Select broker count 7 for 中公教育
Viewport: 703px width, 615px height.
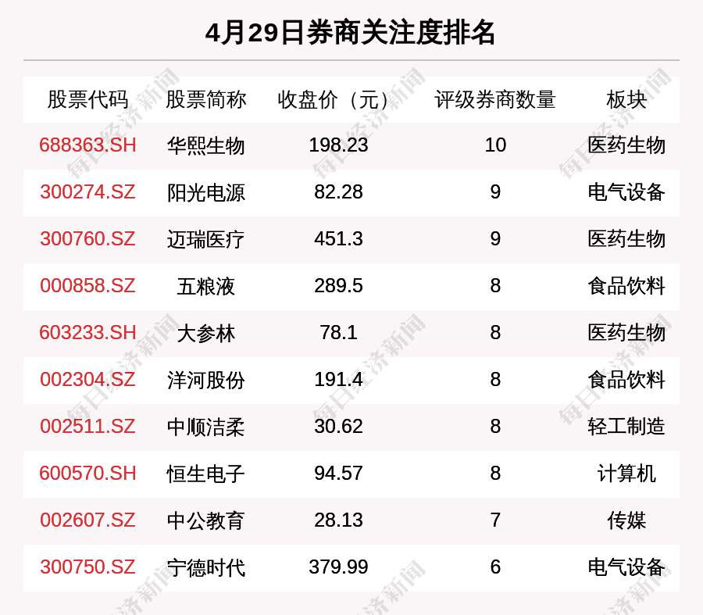(x=495, y=520)
